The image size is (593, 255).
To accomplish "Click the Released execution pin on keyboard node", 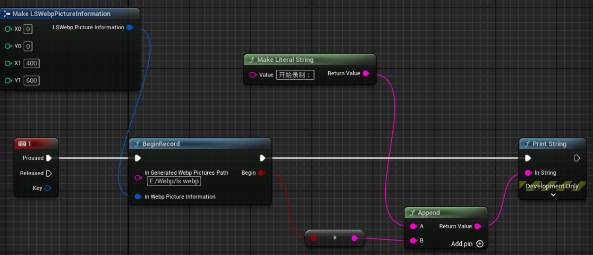I will tap(49, 173).
